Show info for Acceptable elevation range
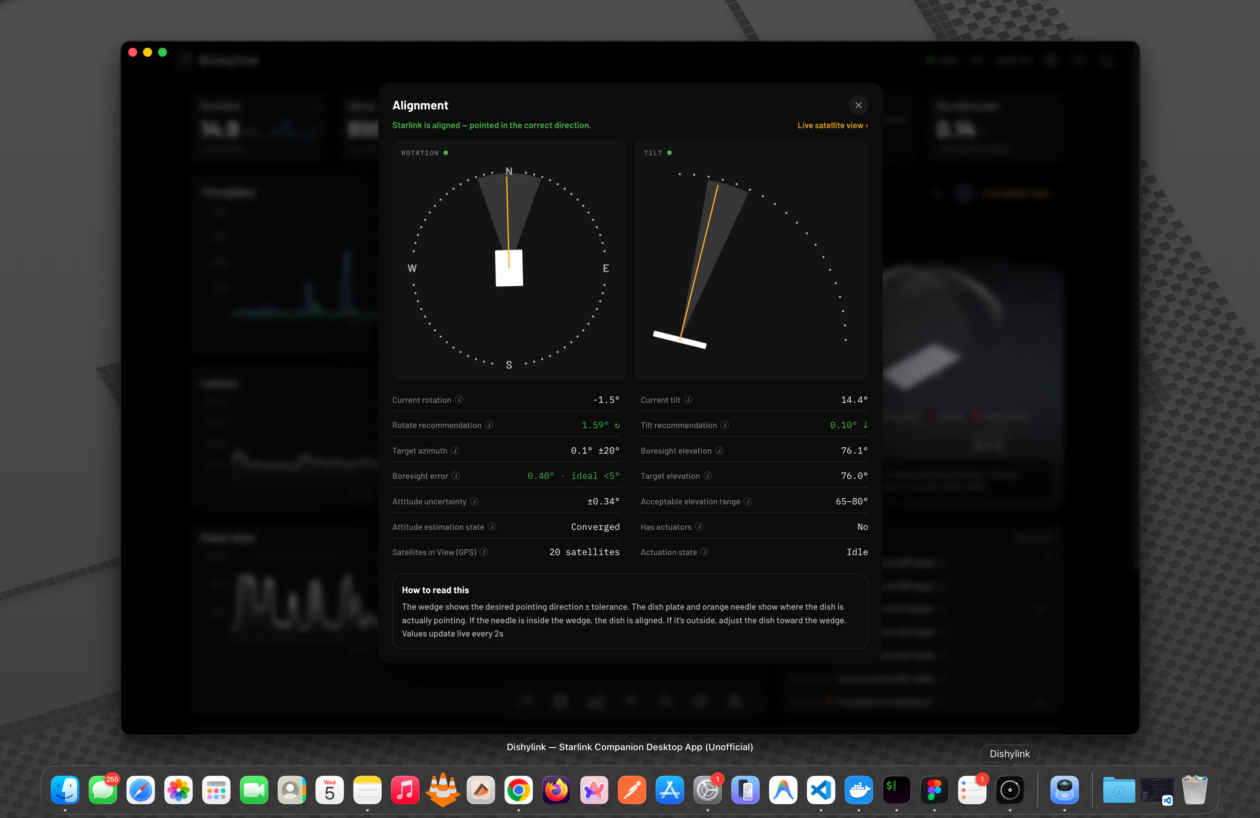Viewport: 1260px width, 818px height. click(x=748, y=501)
